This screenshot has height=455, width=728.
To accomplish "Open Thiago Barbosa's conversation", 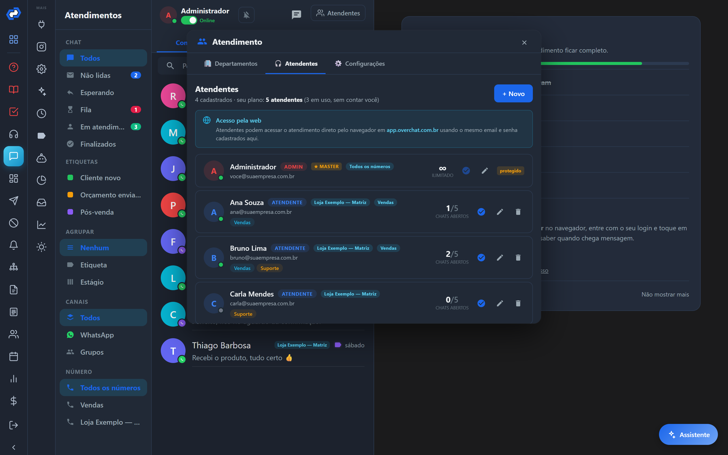I will coord(262,351).
